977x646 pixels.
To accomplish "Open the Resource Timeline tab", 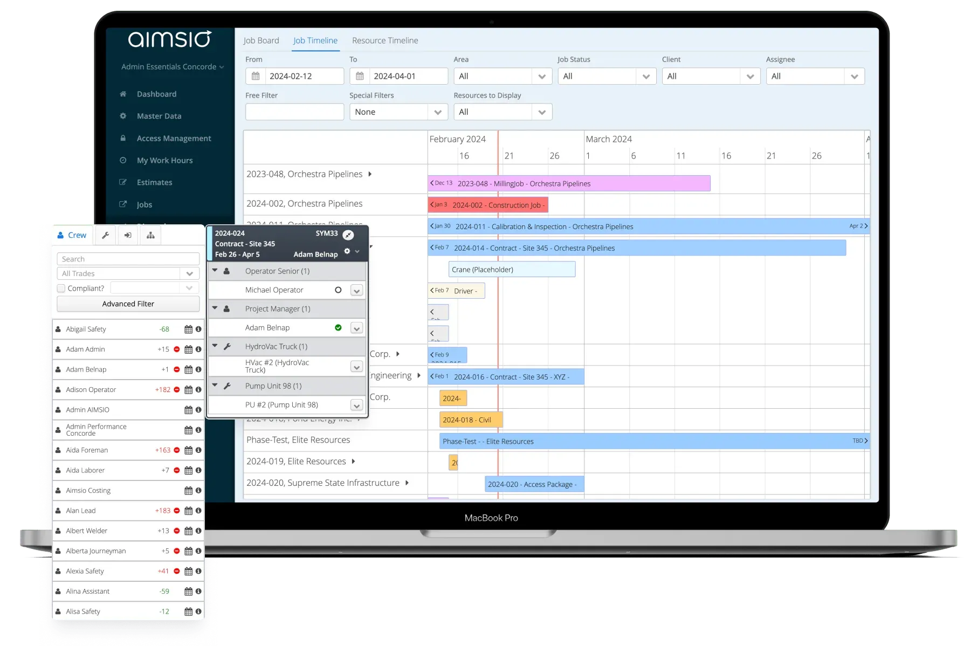I will (384, 40).
